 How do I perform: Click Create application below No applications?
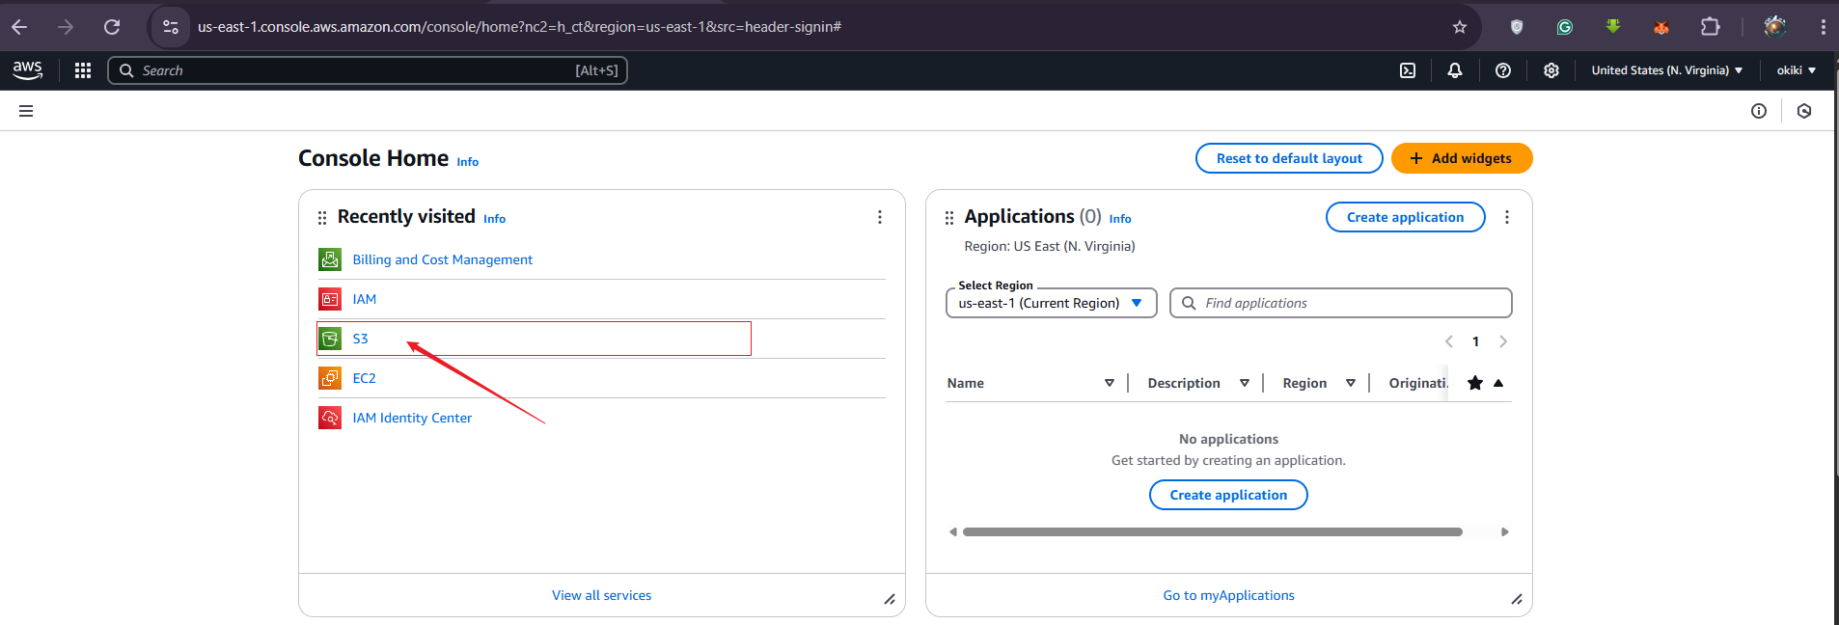(x=1228, y=495)
